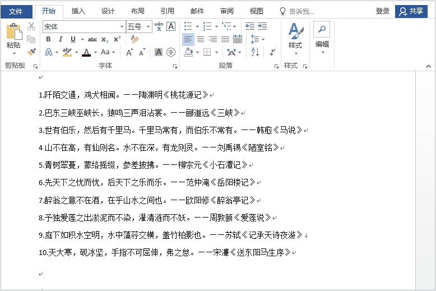Click the Paste clipboard icon
The width and height of the screenshot is (436, 291).
click(14, 31)
